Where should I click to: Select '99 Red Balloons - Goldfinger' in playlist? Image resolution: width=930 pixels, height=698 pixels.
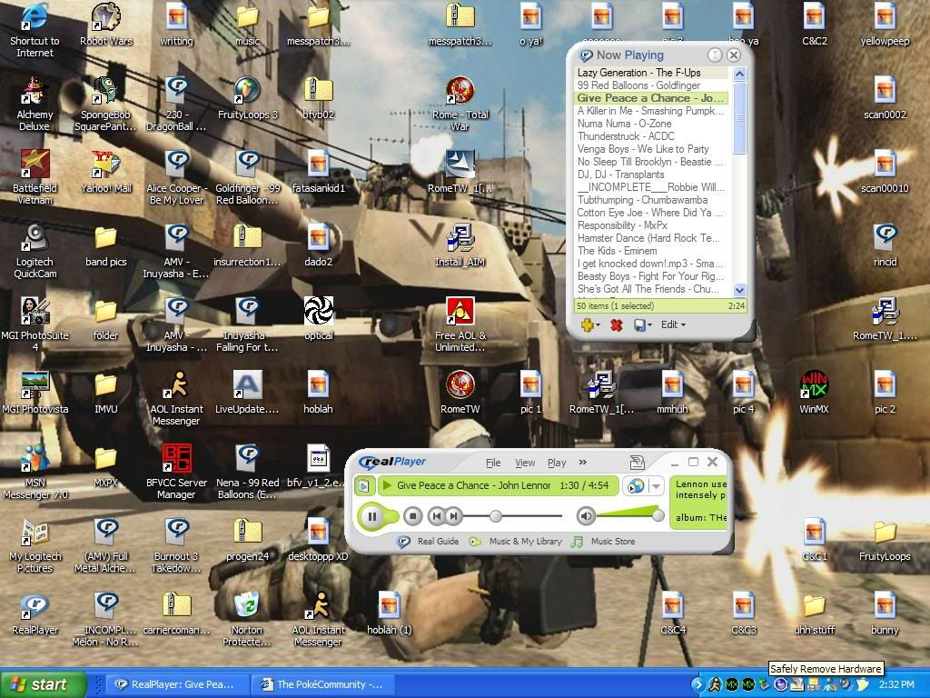[651, 85]
